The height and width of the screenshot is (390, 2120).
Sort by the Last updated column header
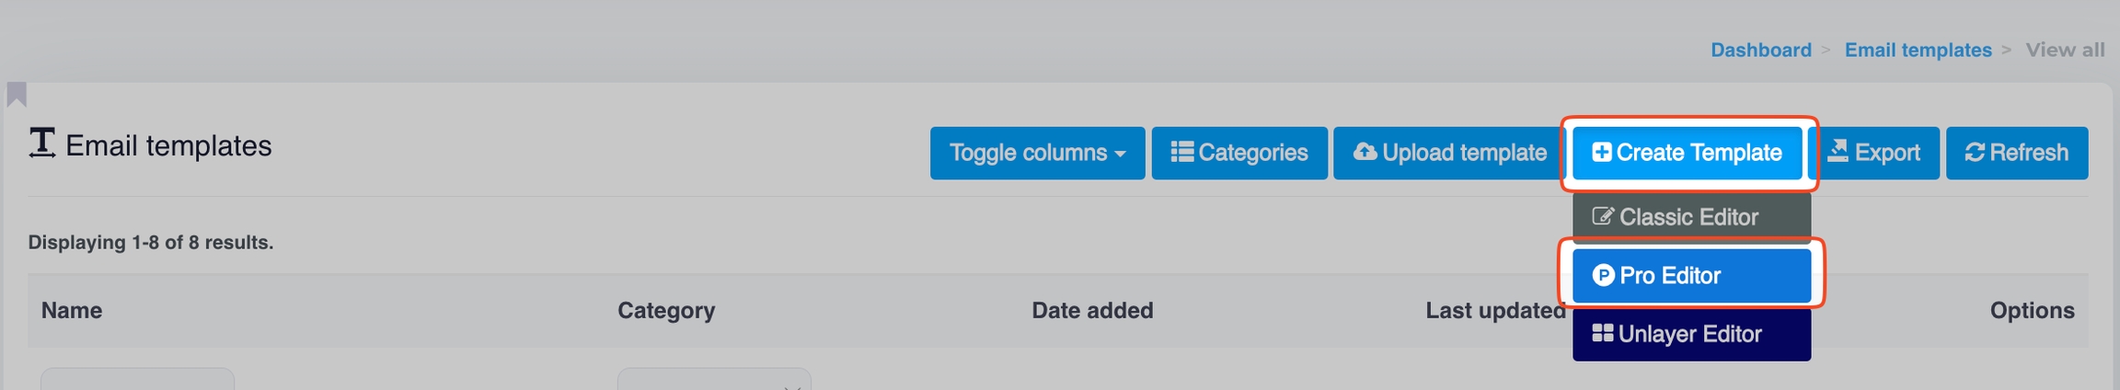(1495, 311)
